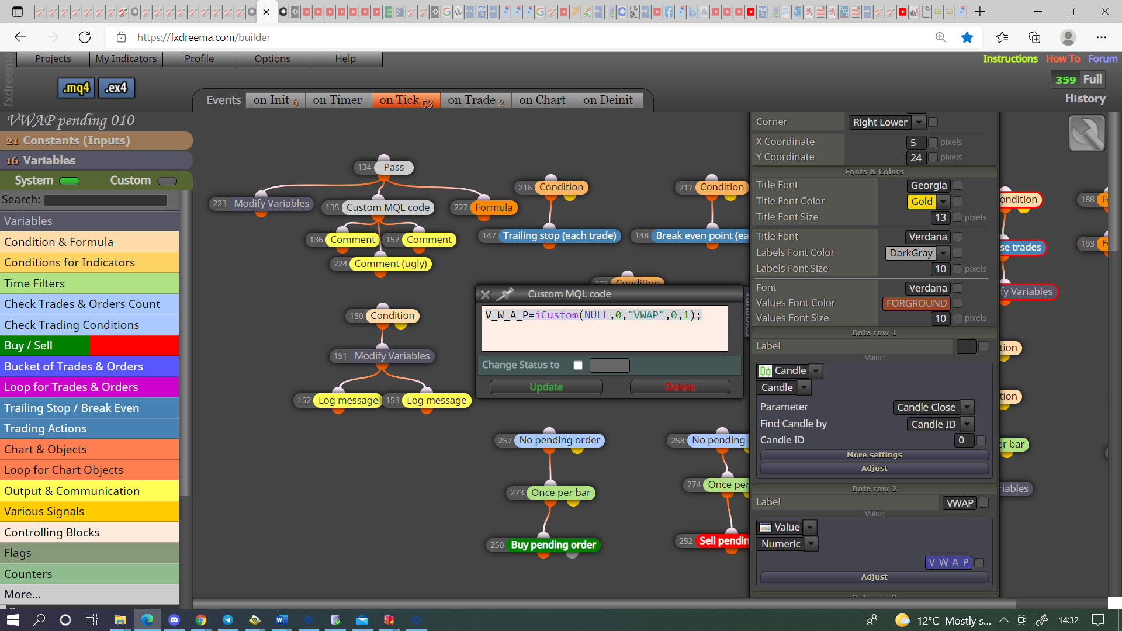Toggle the Change Status to checkbox
This screenshot has width=1122, height=631.
[x=578, y=365]
